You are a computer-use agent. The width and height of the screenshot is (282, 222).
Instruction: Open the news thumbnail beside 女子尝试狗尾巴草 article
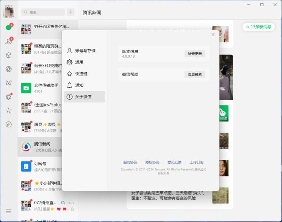click(x=220, y=195)
